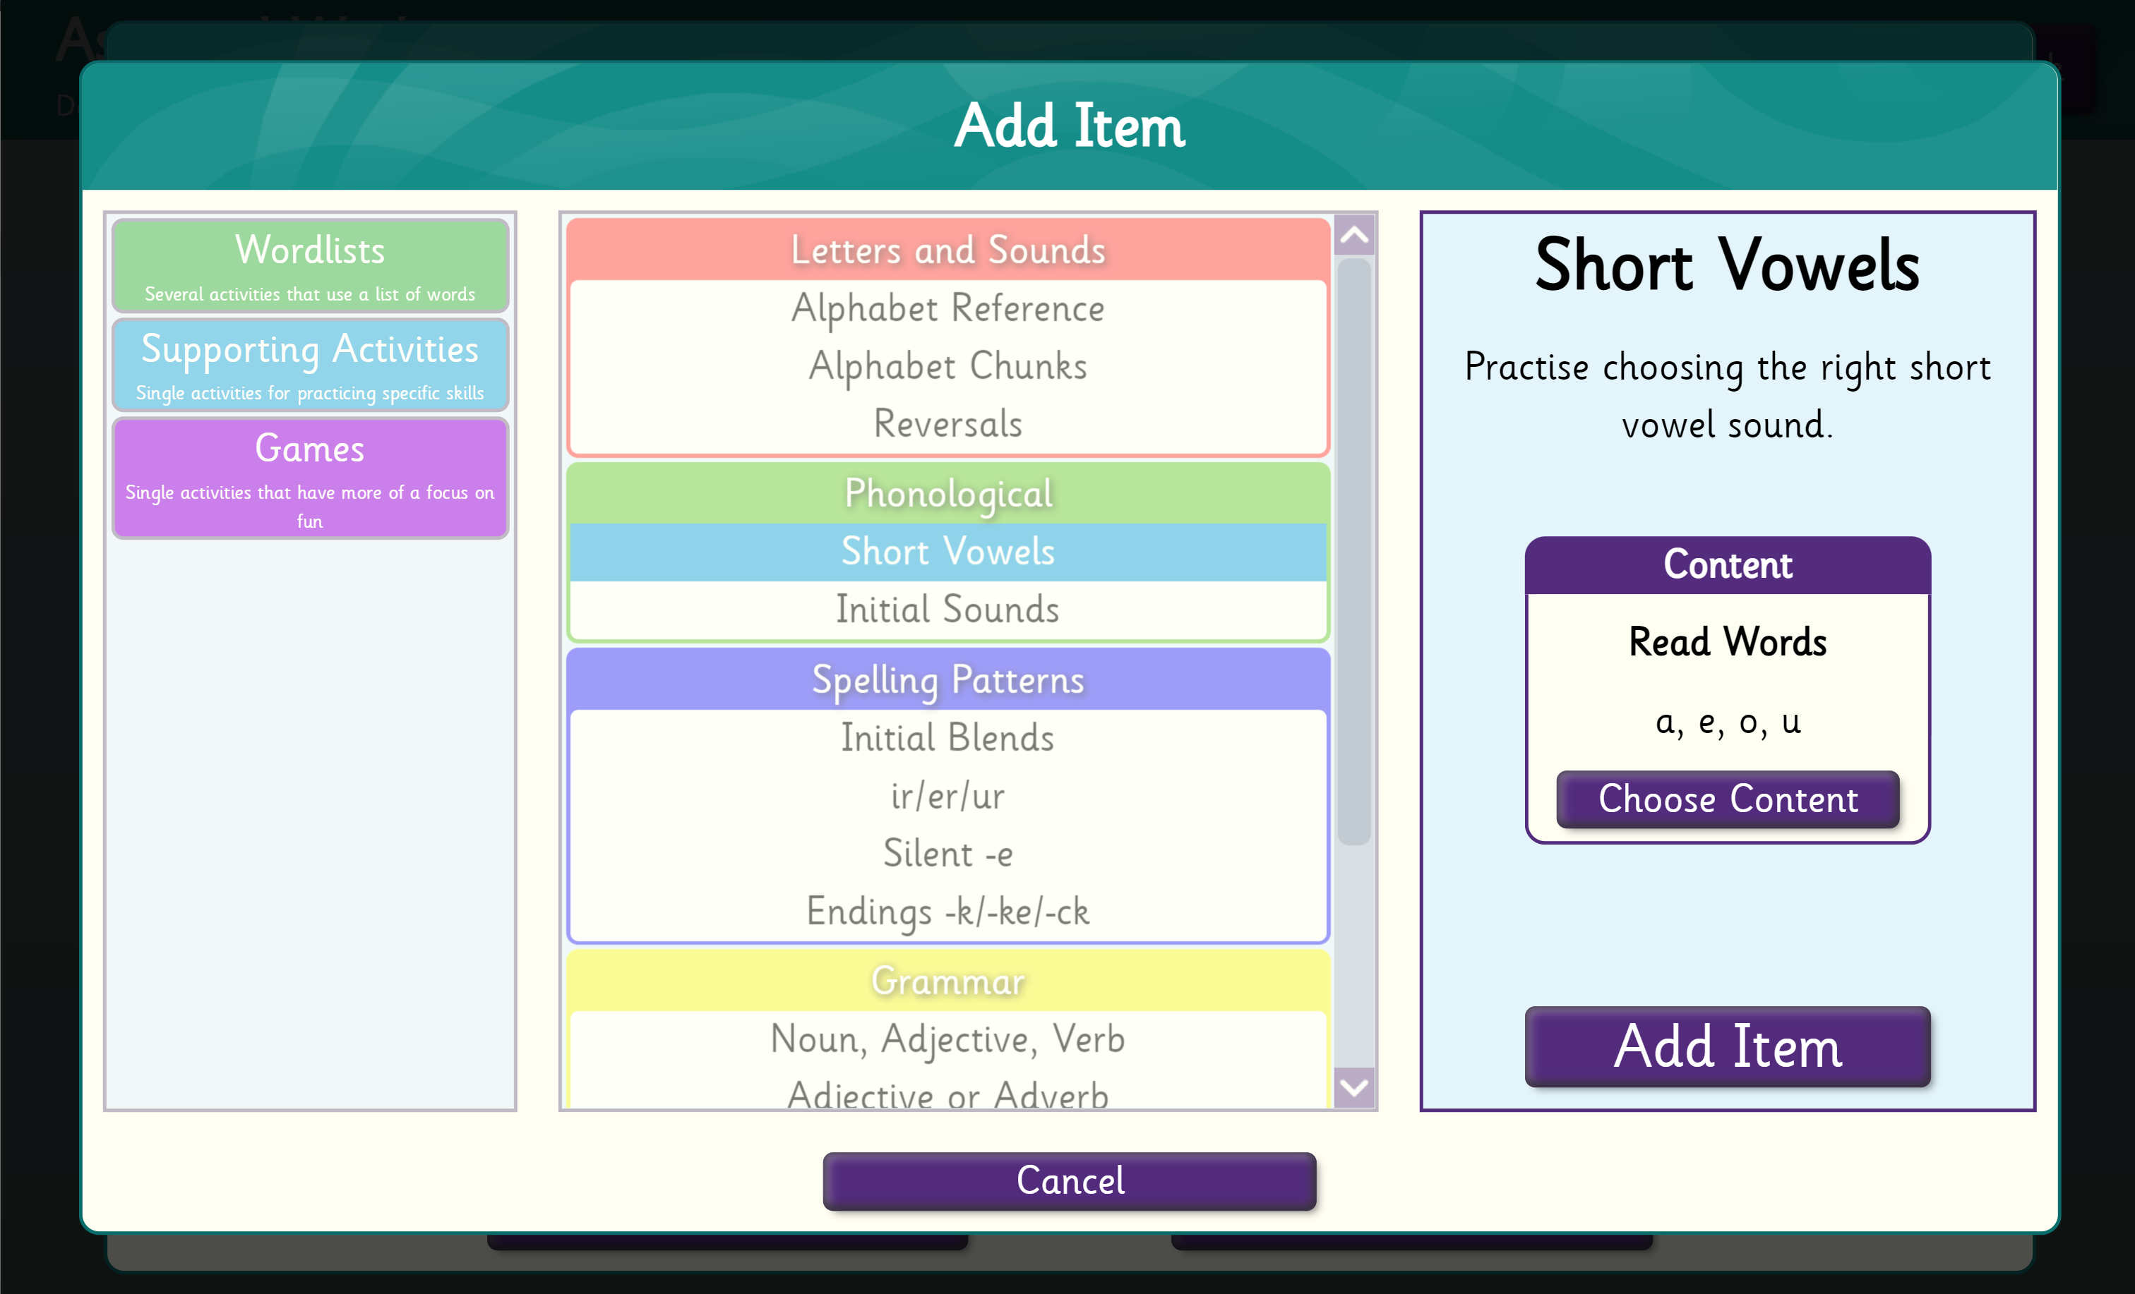Cancel the Add Item dialog

(1069, 1180)
